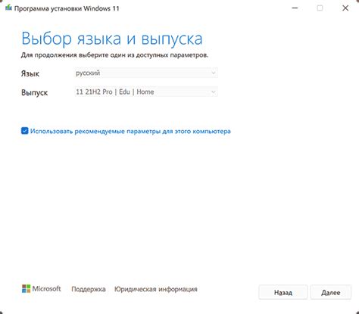The height and width of the screenshot is (314, 359).
Task: Click the 'Язык' label
Action: point(30,73)
